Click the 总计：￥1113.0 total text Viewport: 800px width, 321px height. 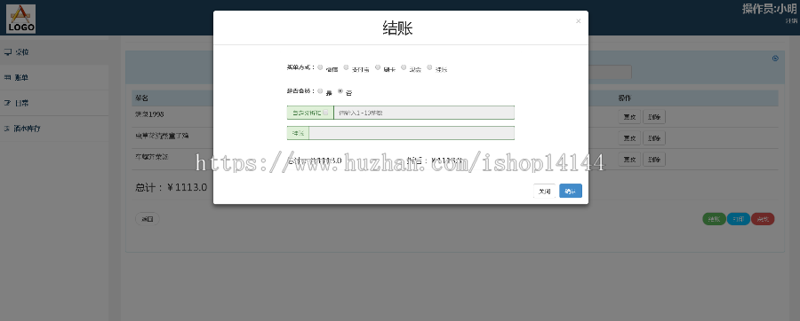click(171, 187)
